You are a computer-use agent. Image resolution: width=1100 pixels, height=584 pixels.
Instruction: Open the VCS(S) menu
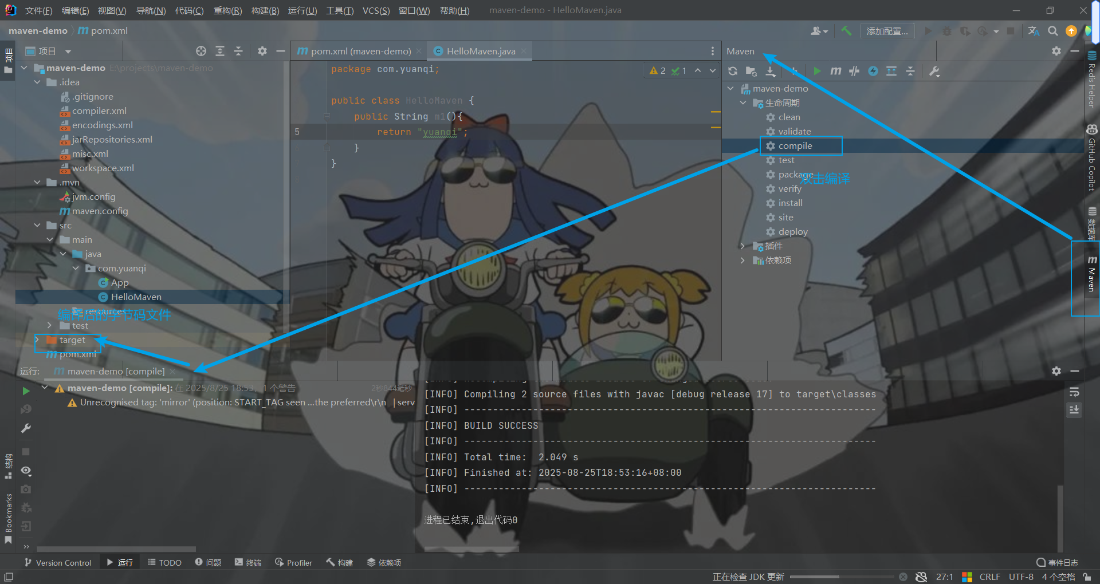(x=376, y=10)
